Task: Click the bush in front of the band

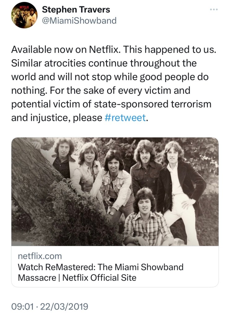Action: (x=77, y=214)
